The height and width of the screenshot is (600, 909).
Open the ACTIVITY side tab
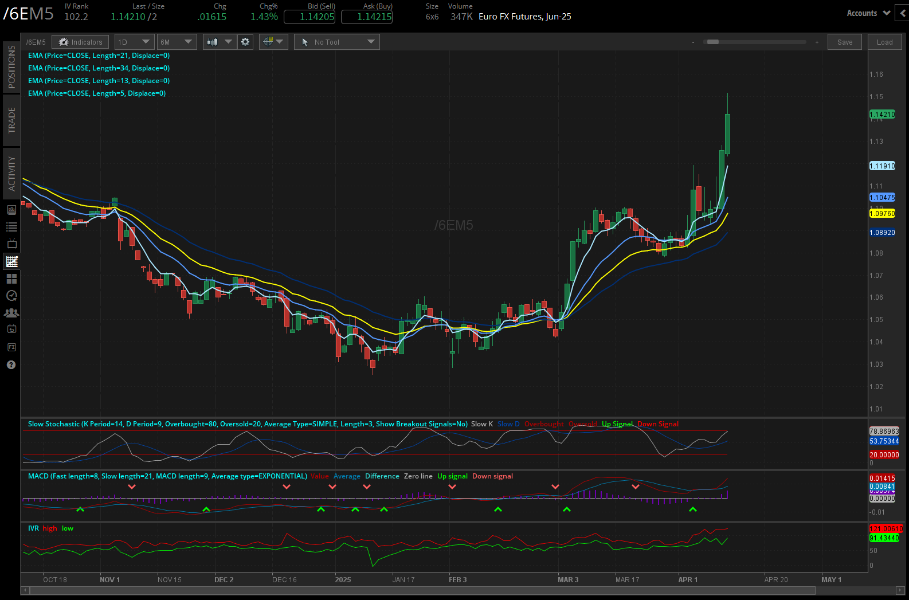tap(11, 174)
